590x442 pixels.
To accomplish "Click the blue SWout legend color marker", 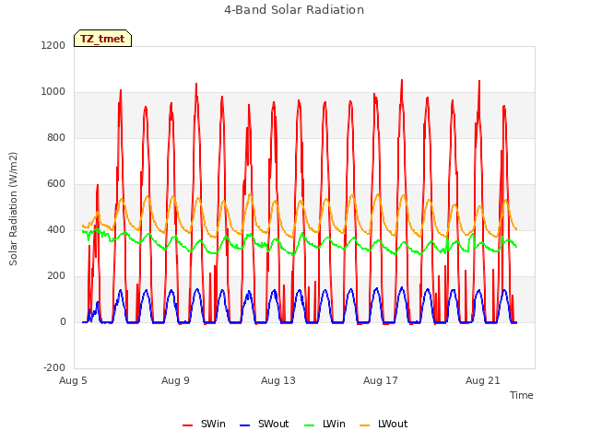I will (x=244, y=425).
